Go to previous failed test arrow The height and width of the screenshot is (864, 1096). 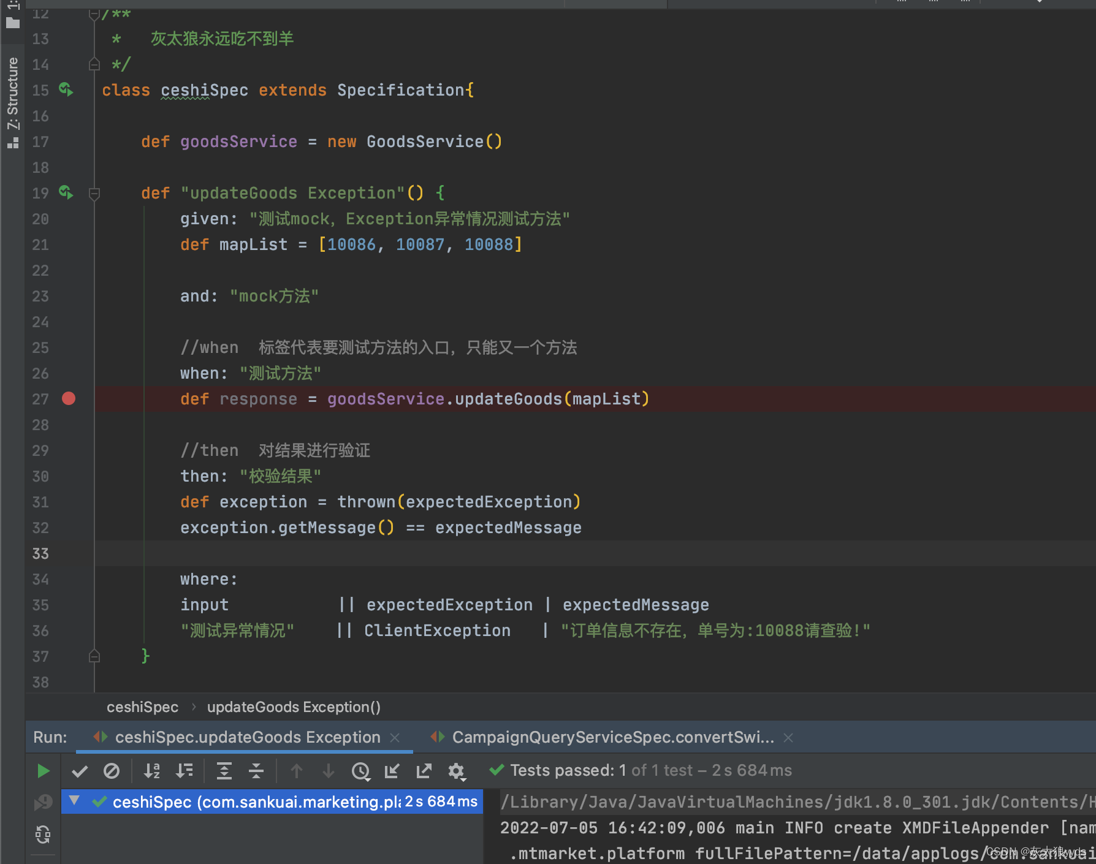click(297, 771)
